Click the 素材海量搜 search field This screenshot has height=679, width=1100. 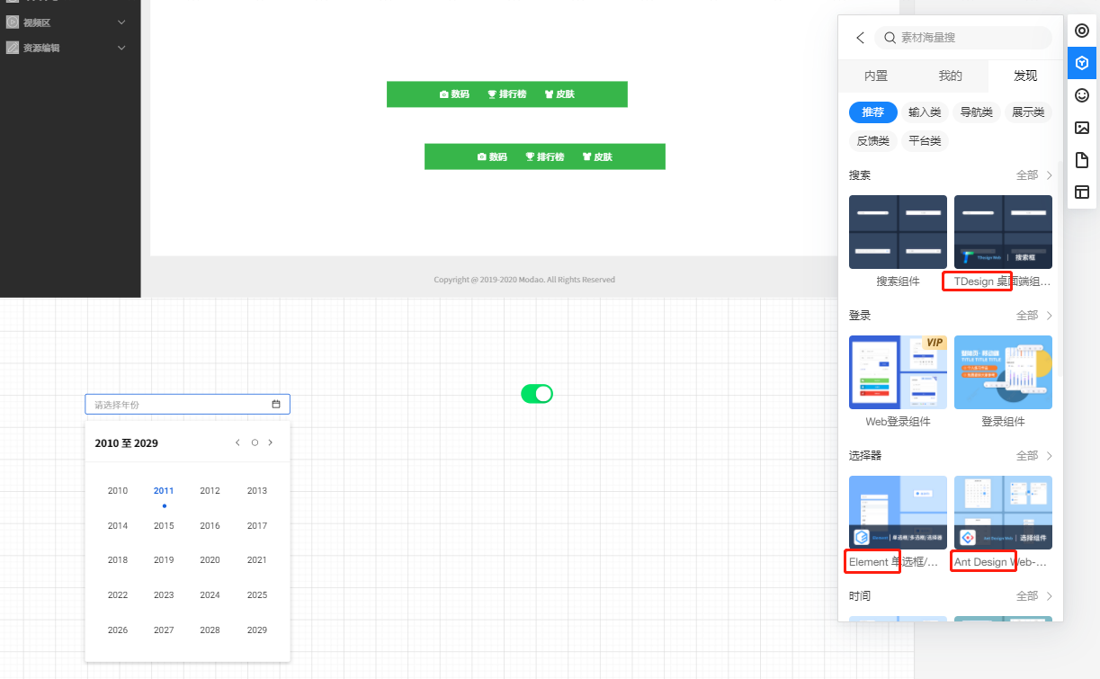click(x=963, y=38)
